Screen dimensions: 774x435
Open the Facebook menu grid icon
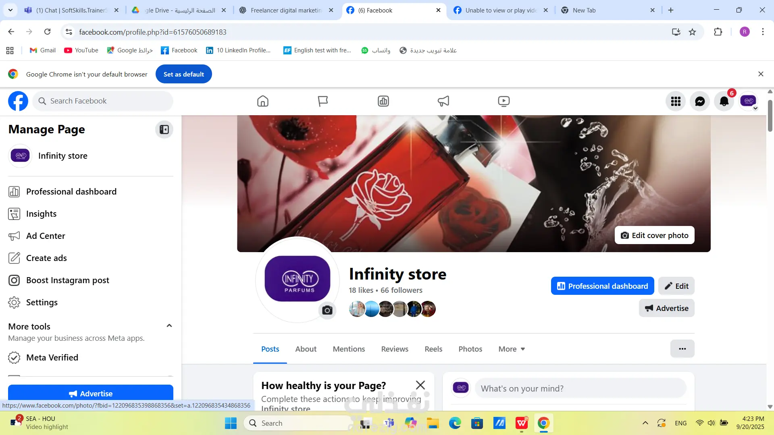676,101
